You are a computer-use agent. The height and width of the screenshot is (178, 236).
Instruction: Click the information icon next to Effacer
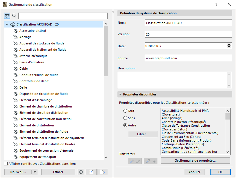81,172
